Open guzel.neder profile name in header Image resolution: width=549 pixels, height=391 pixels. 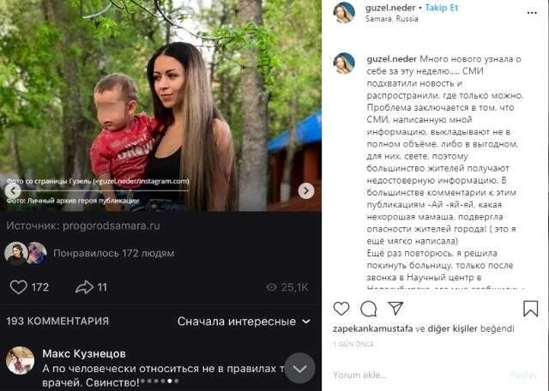[x=390, y=8]
